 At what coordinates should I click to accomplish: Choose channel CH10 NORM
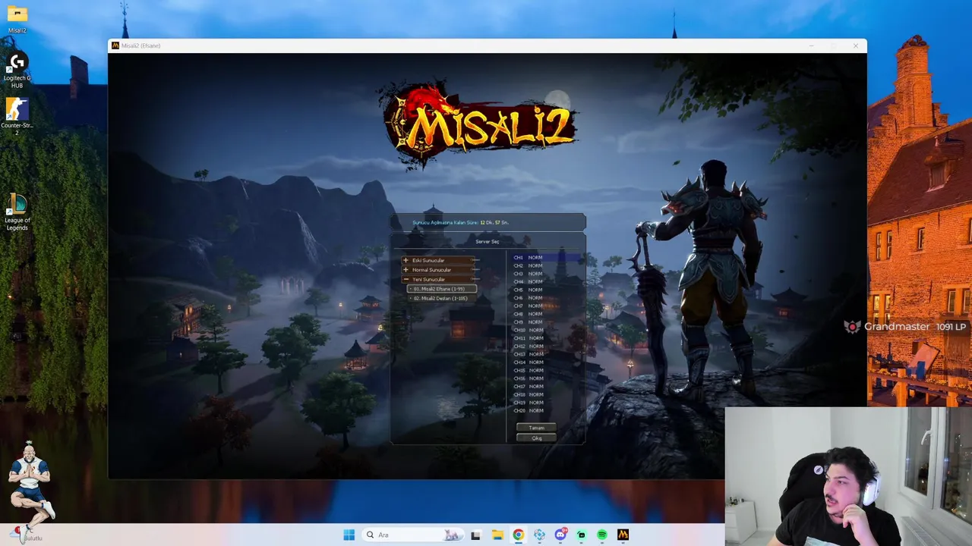[x=545, y=330]
